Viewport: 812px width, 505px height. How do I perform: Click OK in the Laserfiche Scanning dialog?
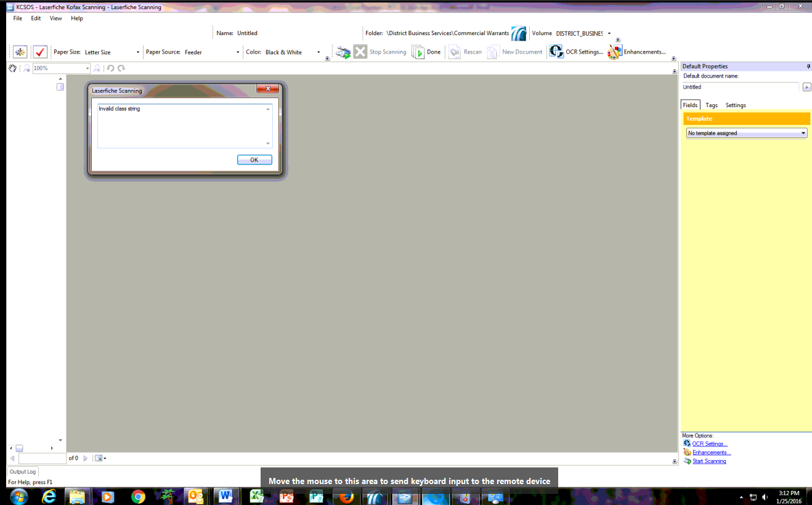[254, 160]
